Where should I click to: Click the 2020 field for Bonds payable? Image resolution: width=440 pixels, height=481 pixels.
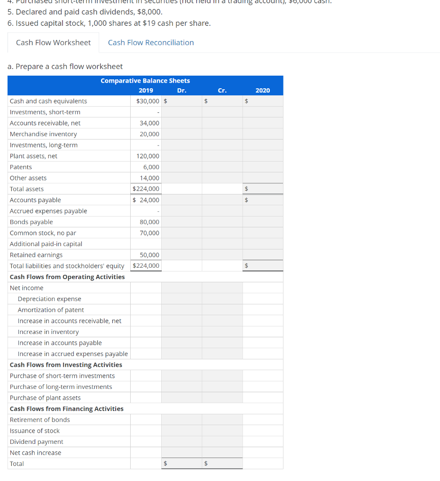[263, 222]
